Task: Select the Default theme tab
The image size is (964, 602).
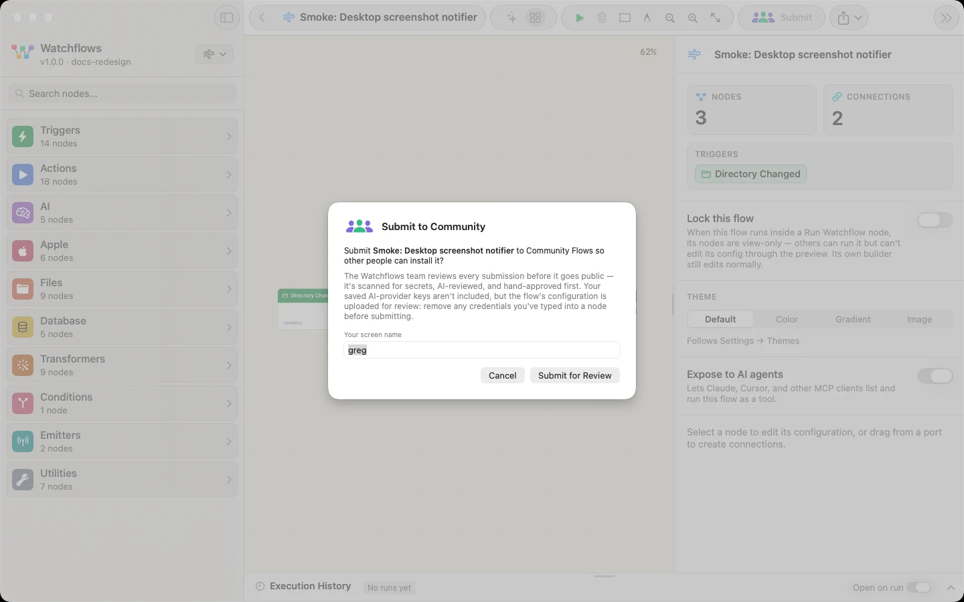Action: 720,320
